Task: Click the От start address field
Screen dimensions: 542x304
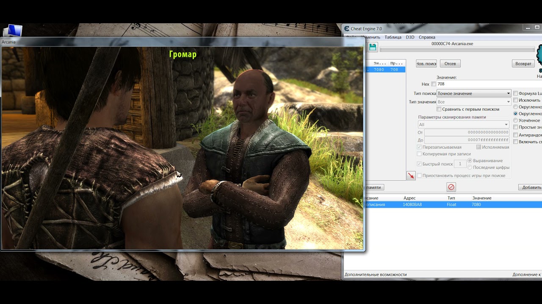Action: [x=467, y=133]
